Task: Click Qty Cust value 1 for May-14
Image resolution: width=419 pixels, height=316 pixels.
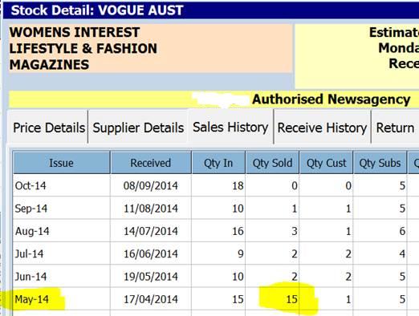Action: click(x=326, y=299)
